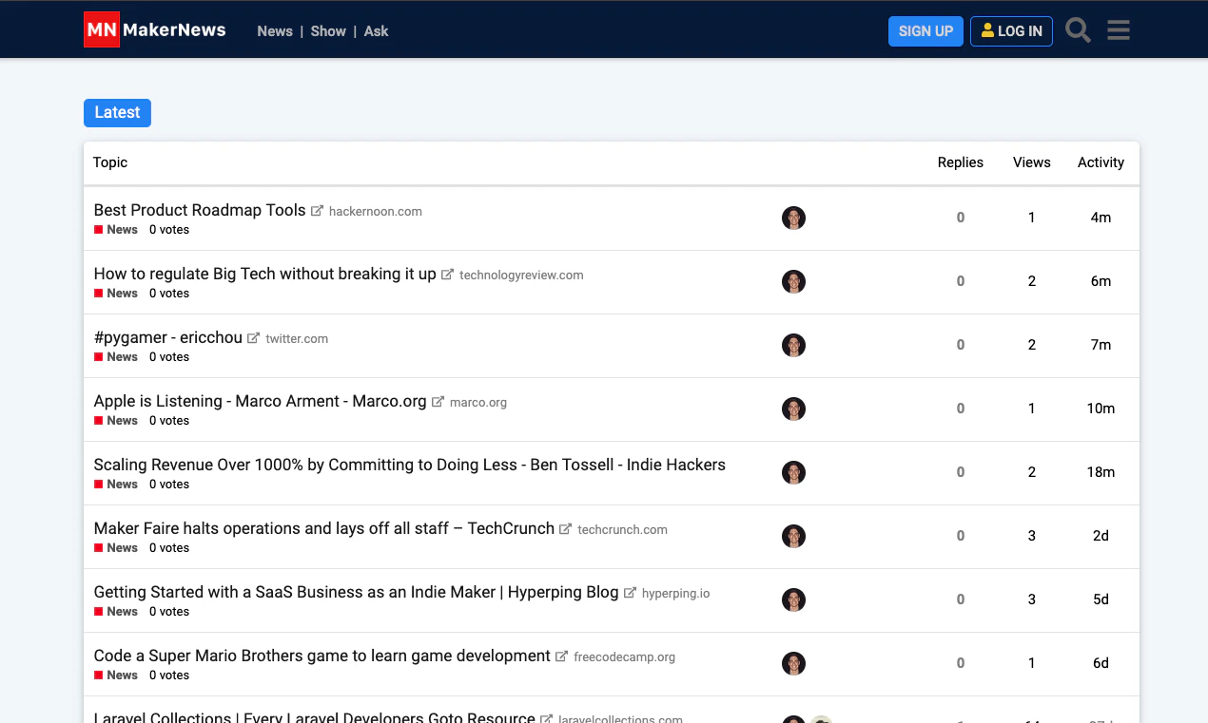Click 18m activity on Scaling Revenue row
This screenshot has height=723, width=1208.
tap(1101, 472)
